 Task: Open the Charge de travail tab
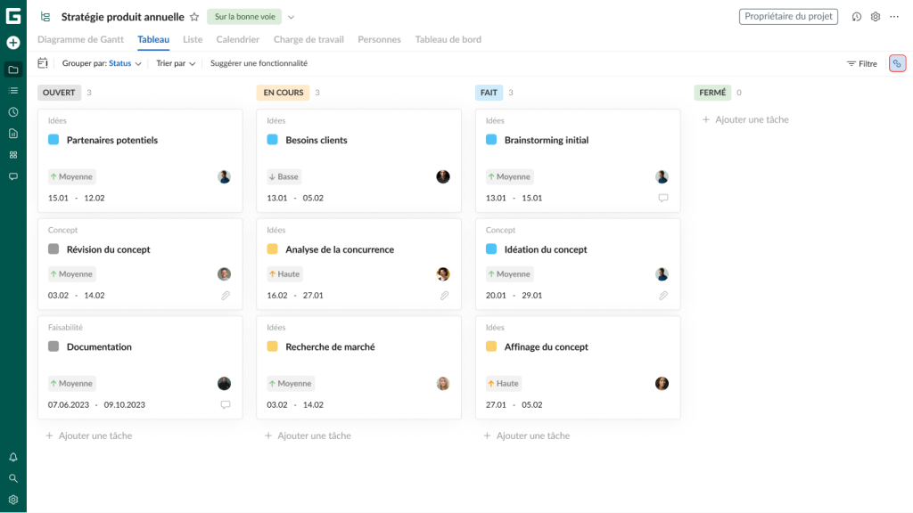[x=308, y=39]
